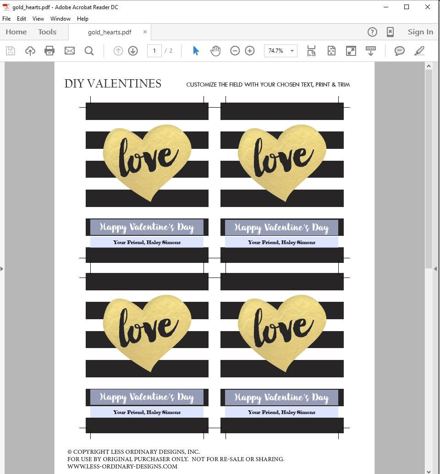Image resolution: width=440 pixels, height=474 pixels.
Task: Expand the left navigation pane arrow
Action: click(2, 269)
